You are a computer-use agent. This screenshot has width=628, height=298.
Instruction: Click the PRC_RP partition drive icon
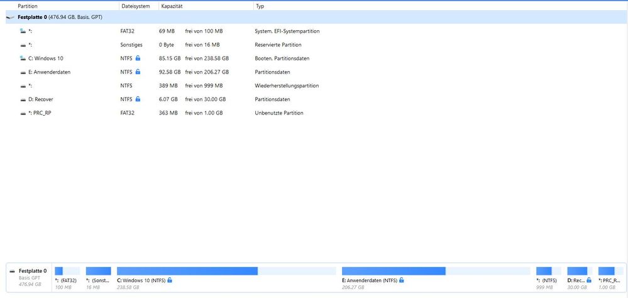click(23, 113)
